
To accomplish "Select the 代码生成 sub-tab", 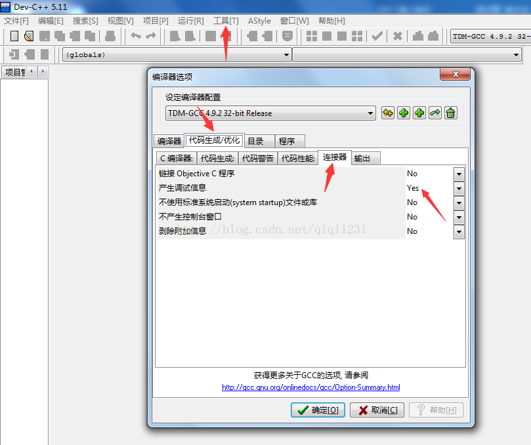I will (x=217, y=158).
